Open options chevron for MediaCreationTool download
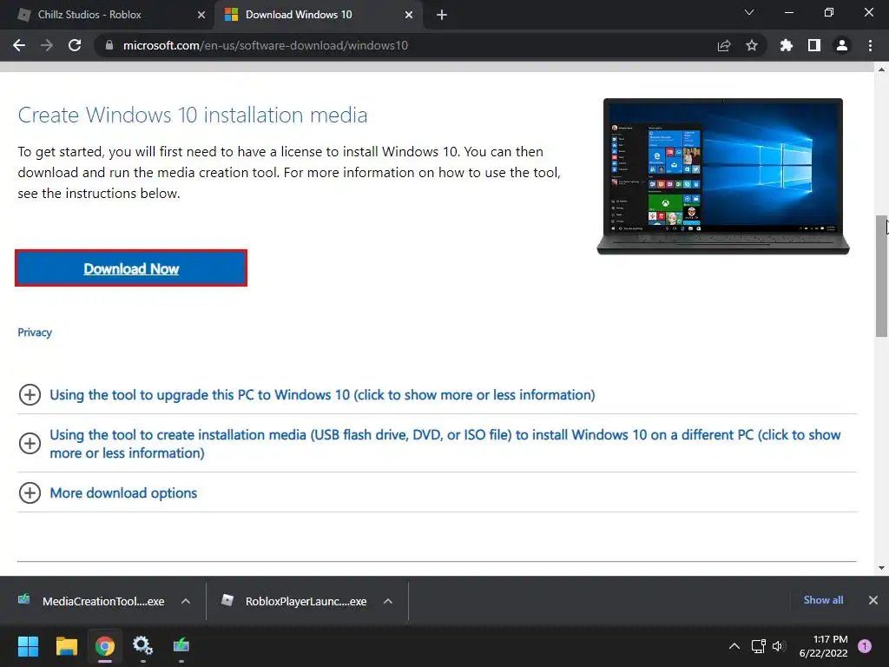 [186, 601]
